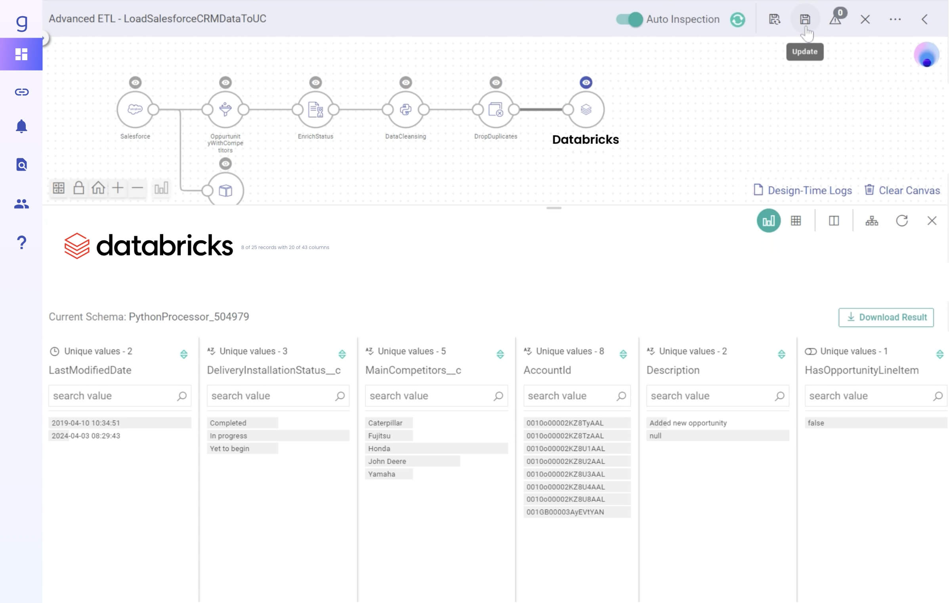The image size is (949, 603).
Task: Toggle inspection eye above Databricks node
Action: 586,82
